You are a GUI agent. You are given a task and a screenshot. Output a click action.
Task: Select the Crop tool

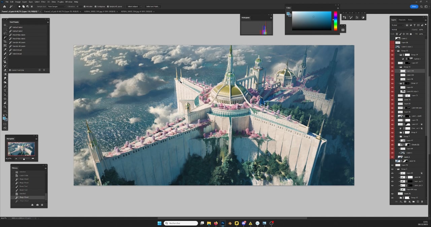[5, 41]
